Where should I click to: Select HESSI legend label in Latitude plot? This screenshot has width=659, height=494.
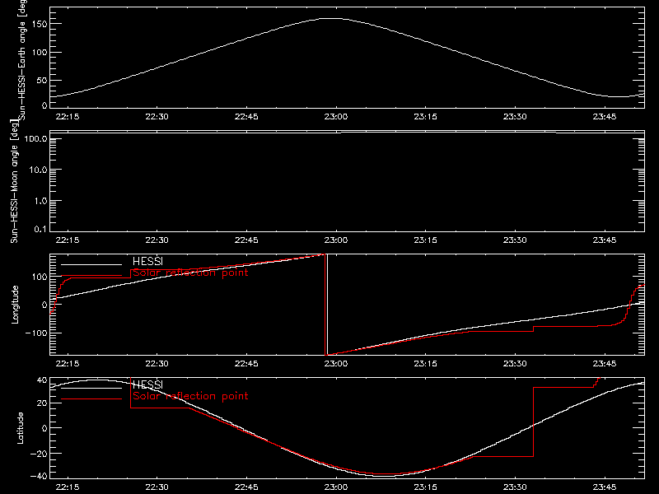click(147, 384)
